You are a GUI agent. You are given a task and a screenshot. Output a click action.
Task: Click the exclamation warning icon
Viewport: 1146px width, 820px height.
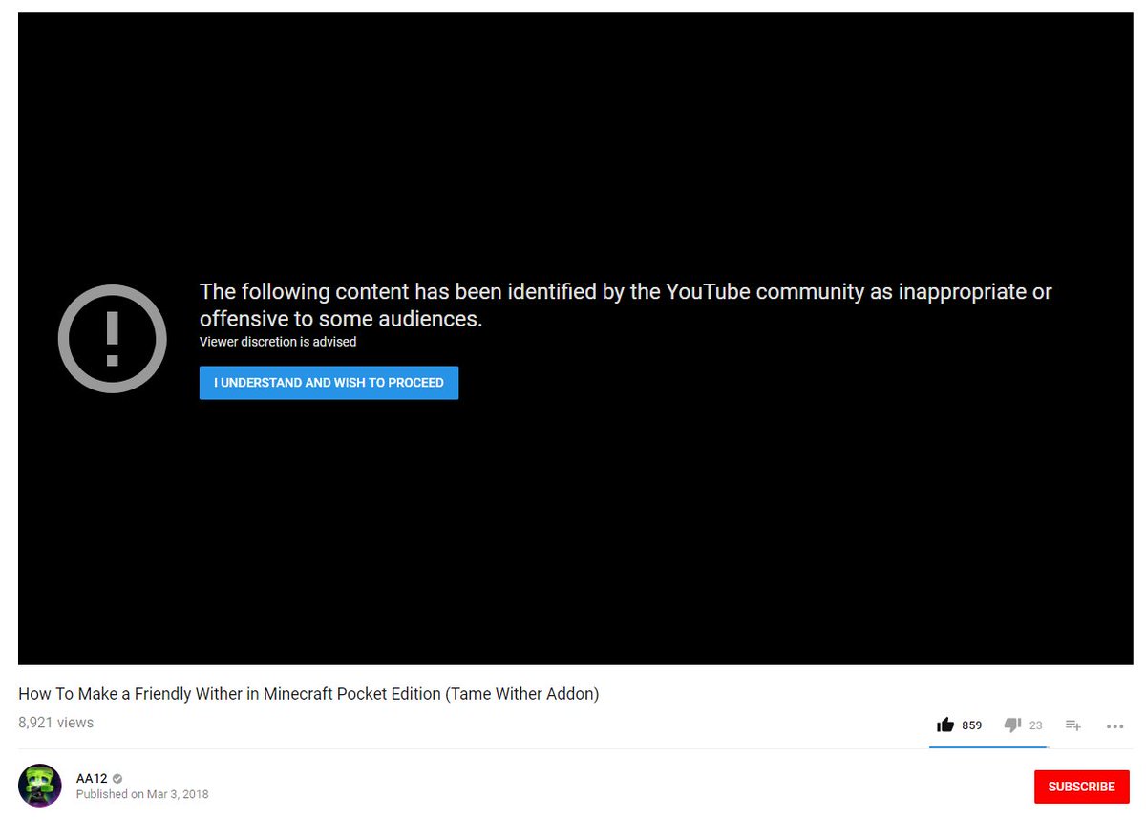113,337
